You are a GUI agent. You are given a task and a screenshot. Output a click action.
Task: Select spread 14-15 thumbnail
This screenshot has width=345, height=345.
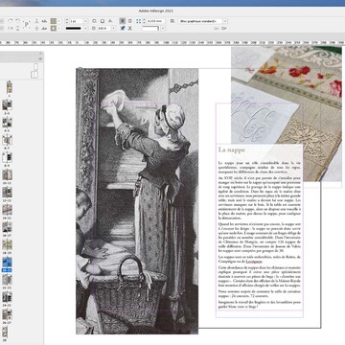click(7, 210)
